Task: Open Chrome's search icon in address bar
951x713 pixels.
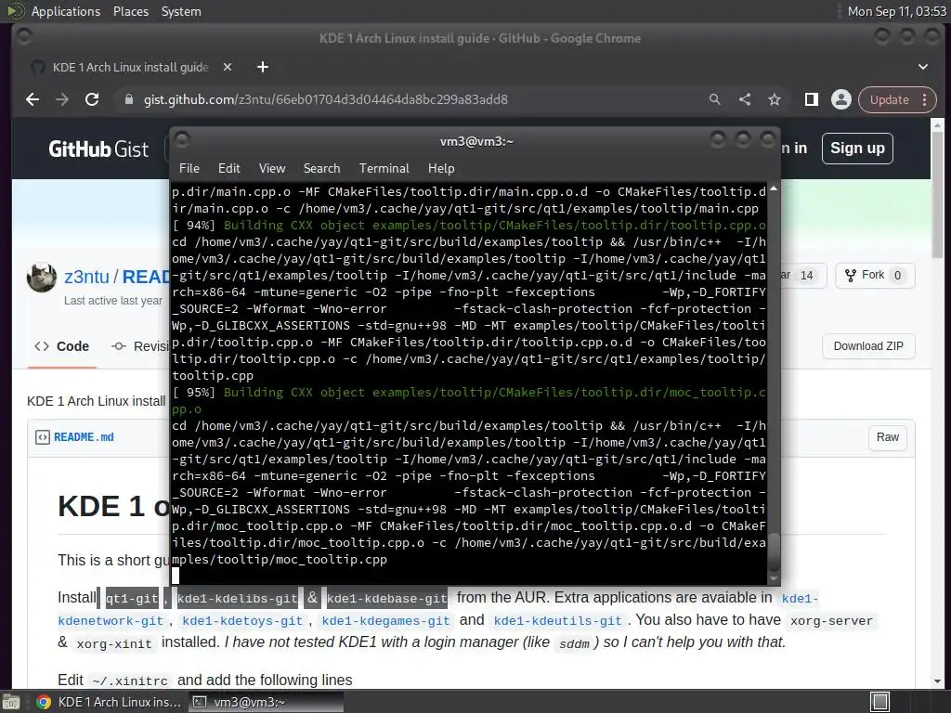Action: coord(715,99)
